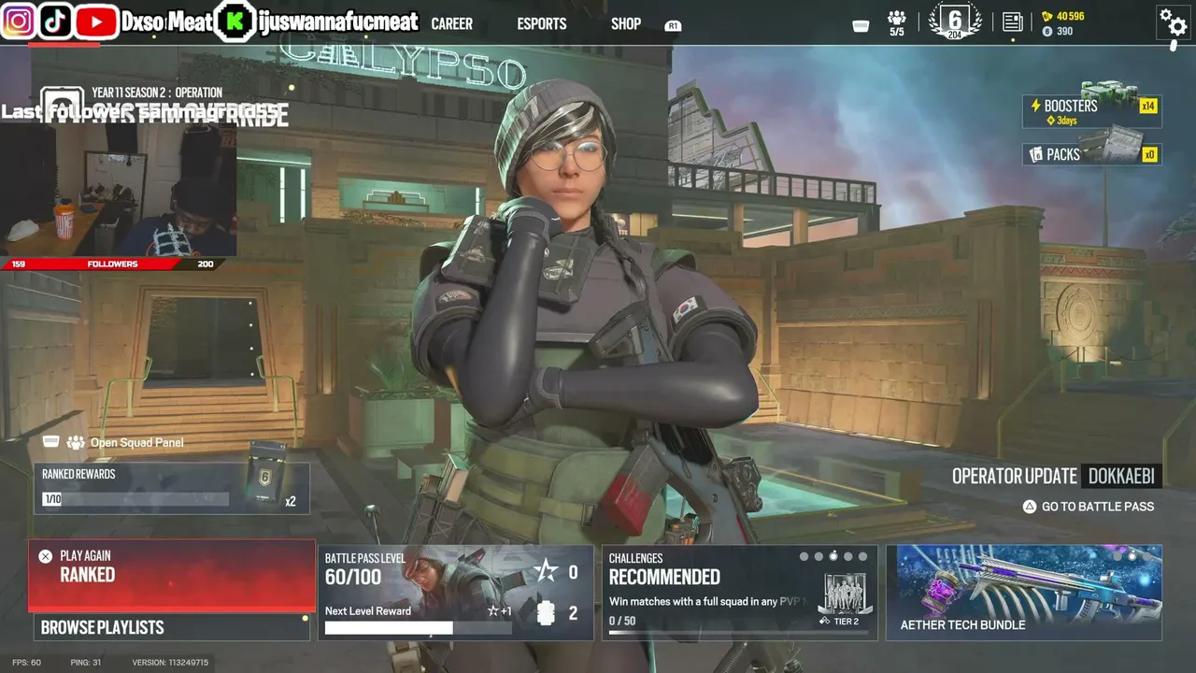
Task: Select the last Aether Tech Bundle carousel dot
Action: 1147,556
